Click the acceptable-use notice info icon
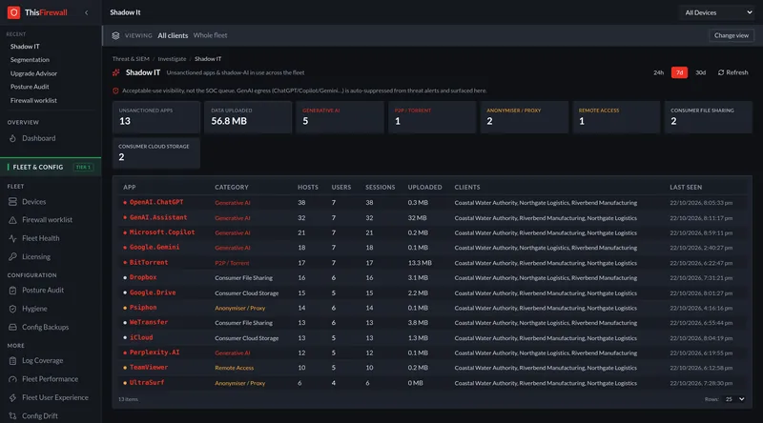The image size is (763, 423). tap(115, 91)
